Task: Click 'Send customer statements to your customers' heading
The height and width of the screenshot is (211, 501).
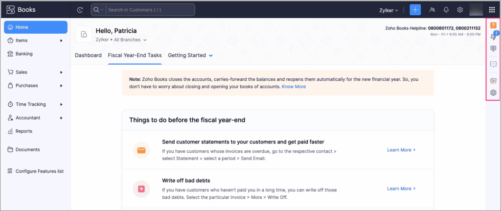Action: (x=243, y=141)
